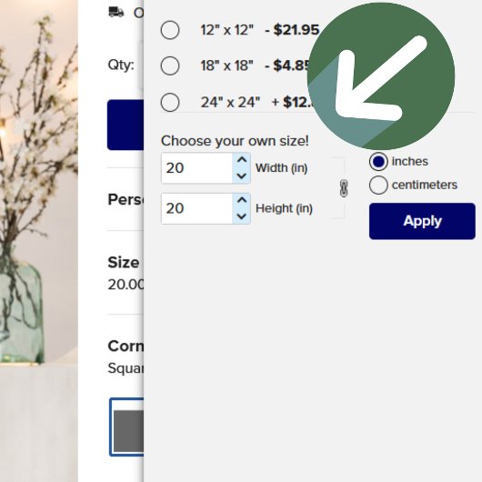The image size is (482, 482).
Task: Select the 18" x 18" size option
Action: pyautogui.click(x=170, y=65)
